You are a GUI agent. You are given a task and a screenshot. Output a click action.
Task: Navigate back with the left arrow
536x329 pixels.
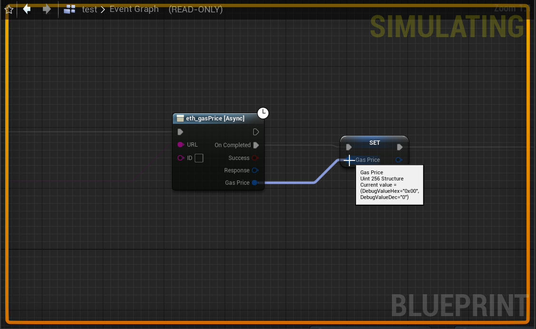[27, 9]
